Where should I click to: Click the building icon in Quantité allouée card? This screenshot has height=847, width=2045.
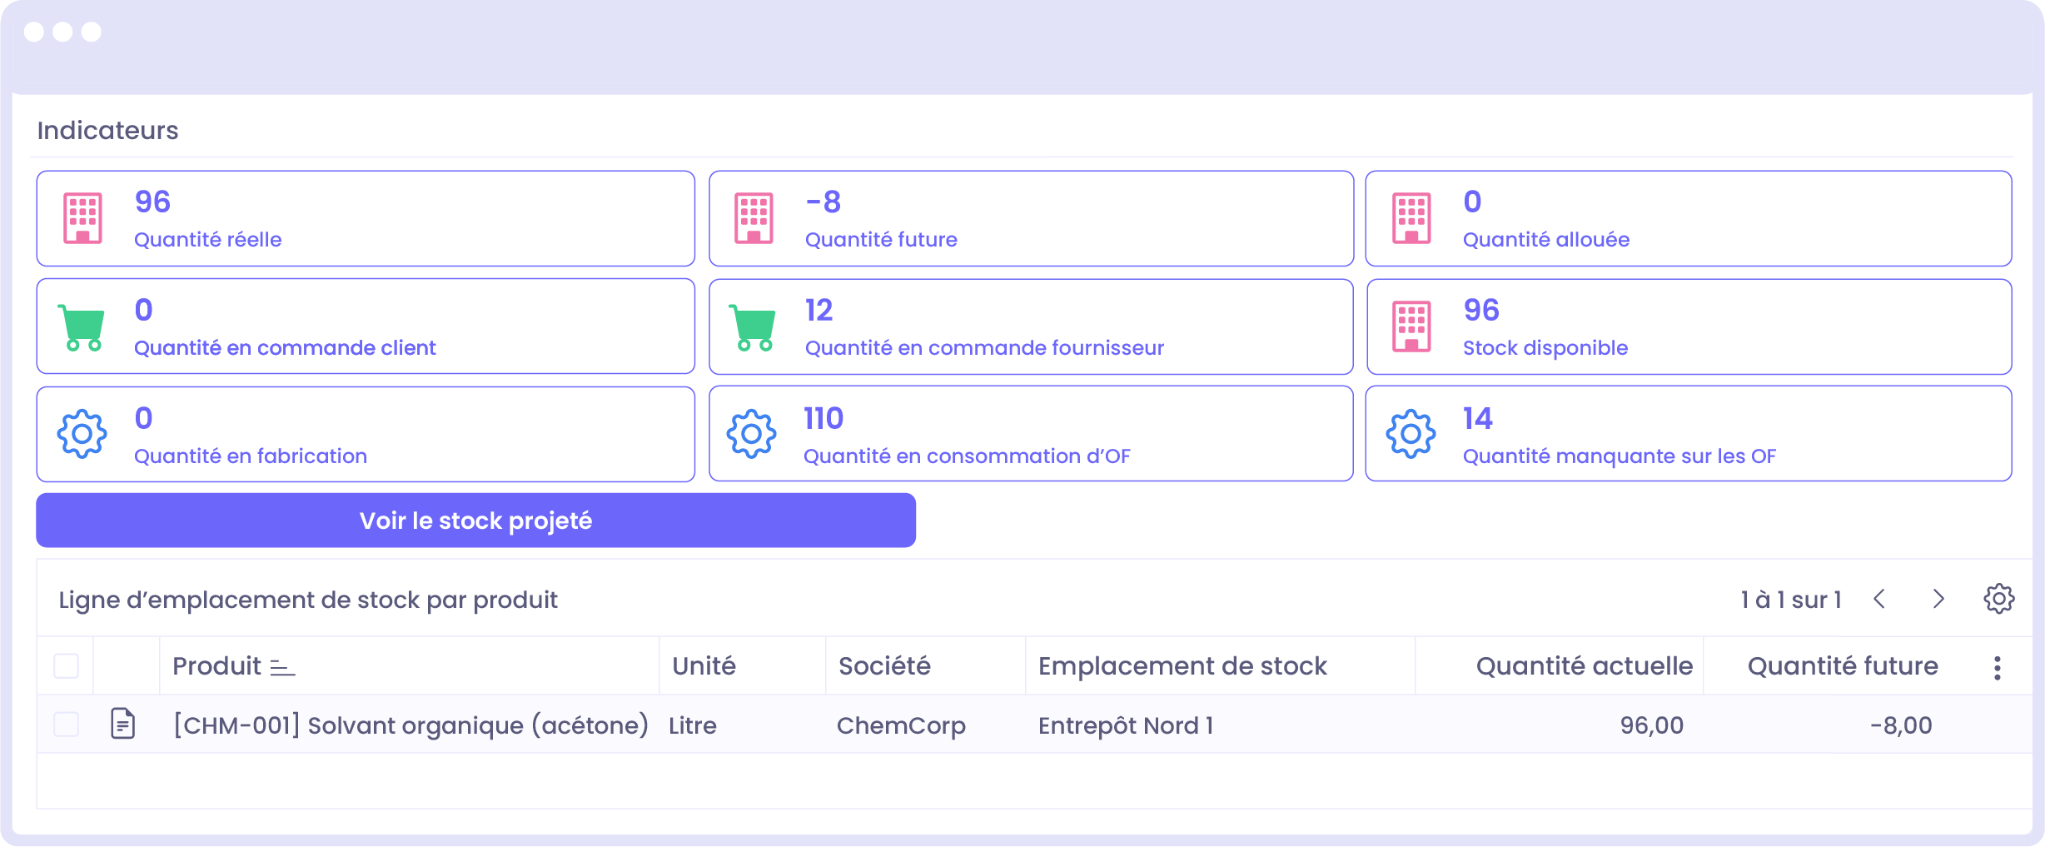coord(1411,218)
